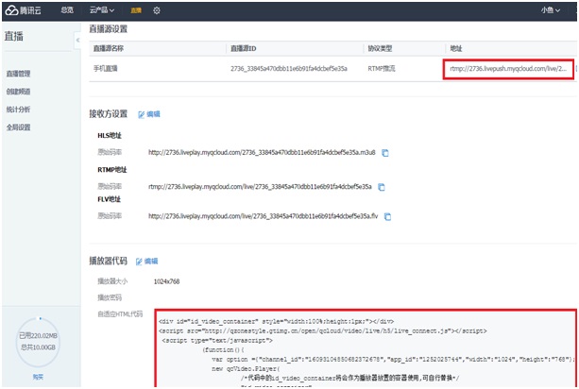This screenshot has height=389, width=579.
Task: Click the 直播 sidebar title
Action: (x=14, y=36)
